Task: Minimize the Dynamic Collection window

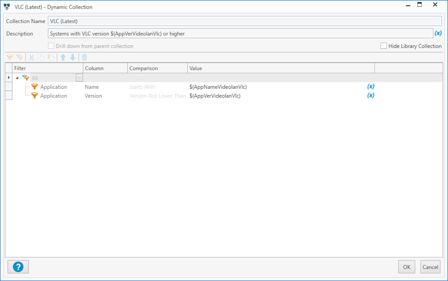Action: [408, 4]
